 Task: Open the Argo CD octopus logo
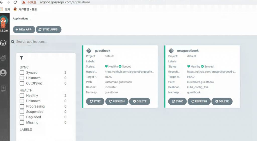coord(4,22)
